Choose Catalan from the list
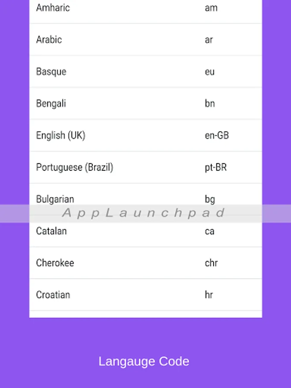 tap(51, 231)
